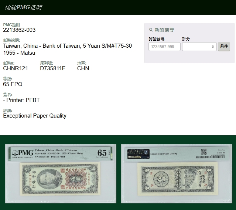Click the 65 EPQ grade text
236x210 pixels.
coord(13,84)
